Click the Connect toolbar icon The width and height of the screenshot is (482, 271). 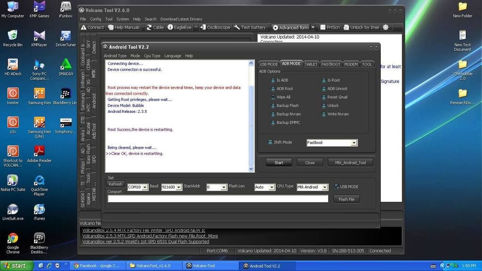click(x=92, y=27)
